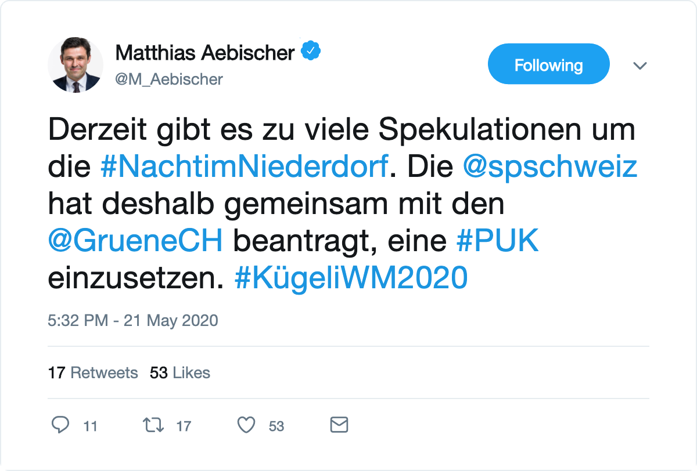The width and height of the screenshot is (697, 471).
Task: Click the reply speech bubble icon
Action: click(60, 425)
